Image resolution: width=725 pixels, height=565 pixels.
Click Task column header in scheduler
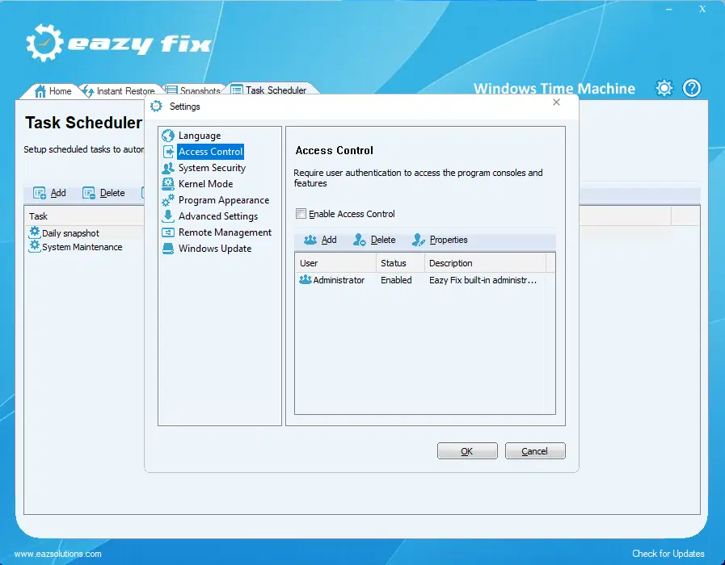[38, 216]
